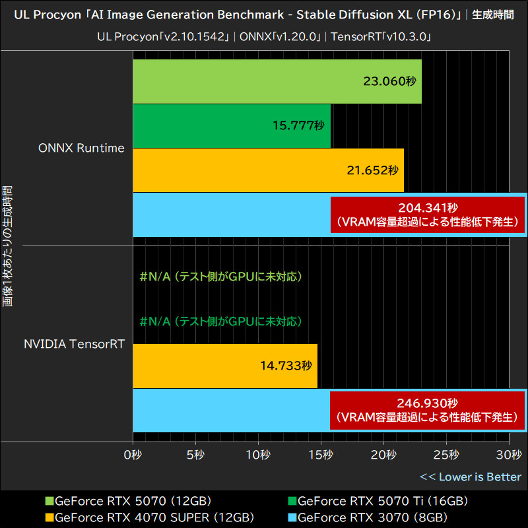Select the 14.733秒 TensorRT yellow bar

tap(224, 365)
